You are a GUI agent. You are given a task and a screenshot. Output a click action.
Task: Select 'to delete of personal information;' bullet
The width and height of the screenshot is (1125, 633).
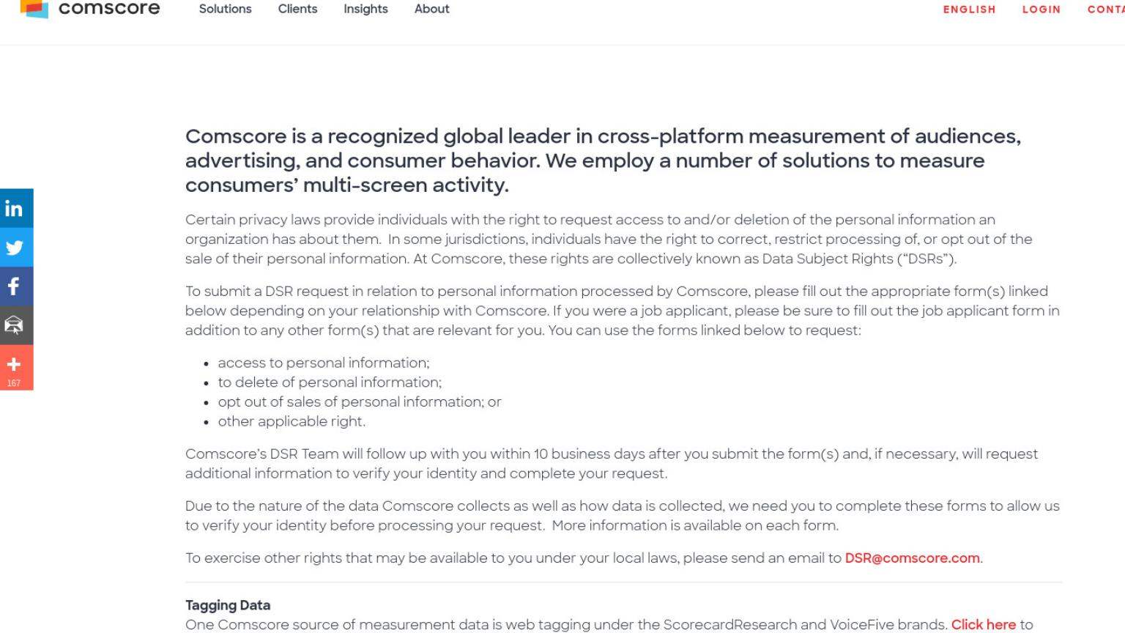click(x=330, y=382)
